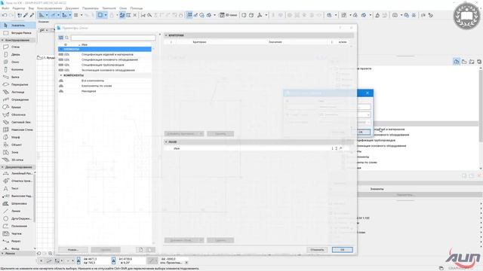Click the eyedropper pick-up parameters icon

pos(26,15)
